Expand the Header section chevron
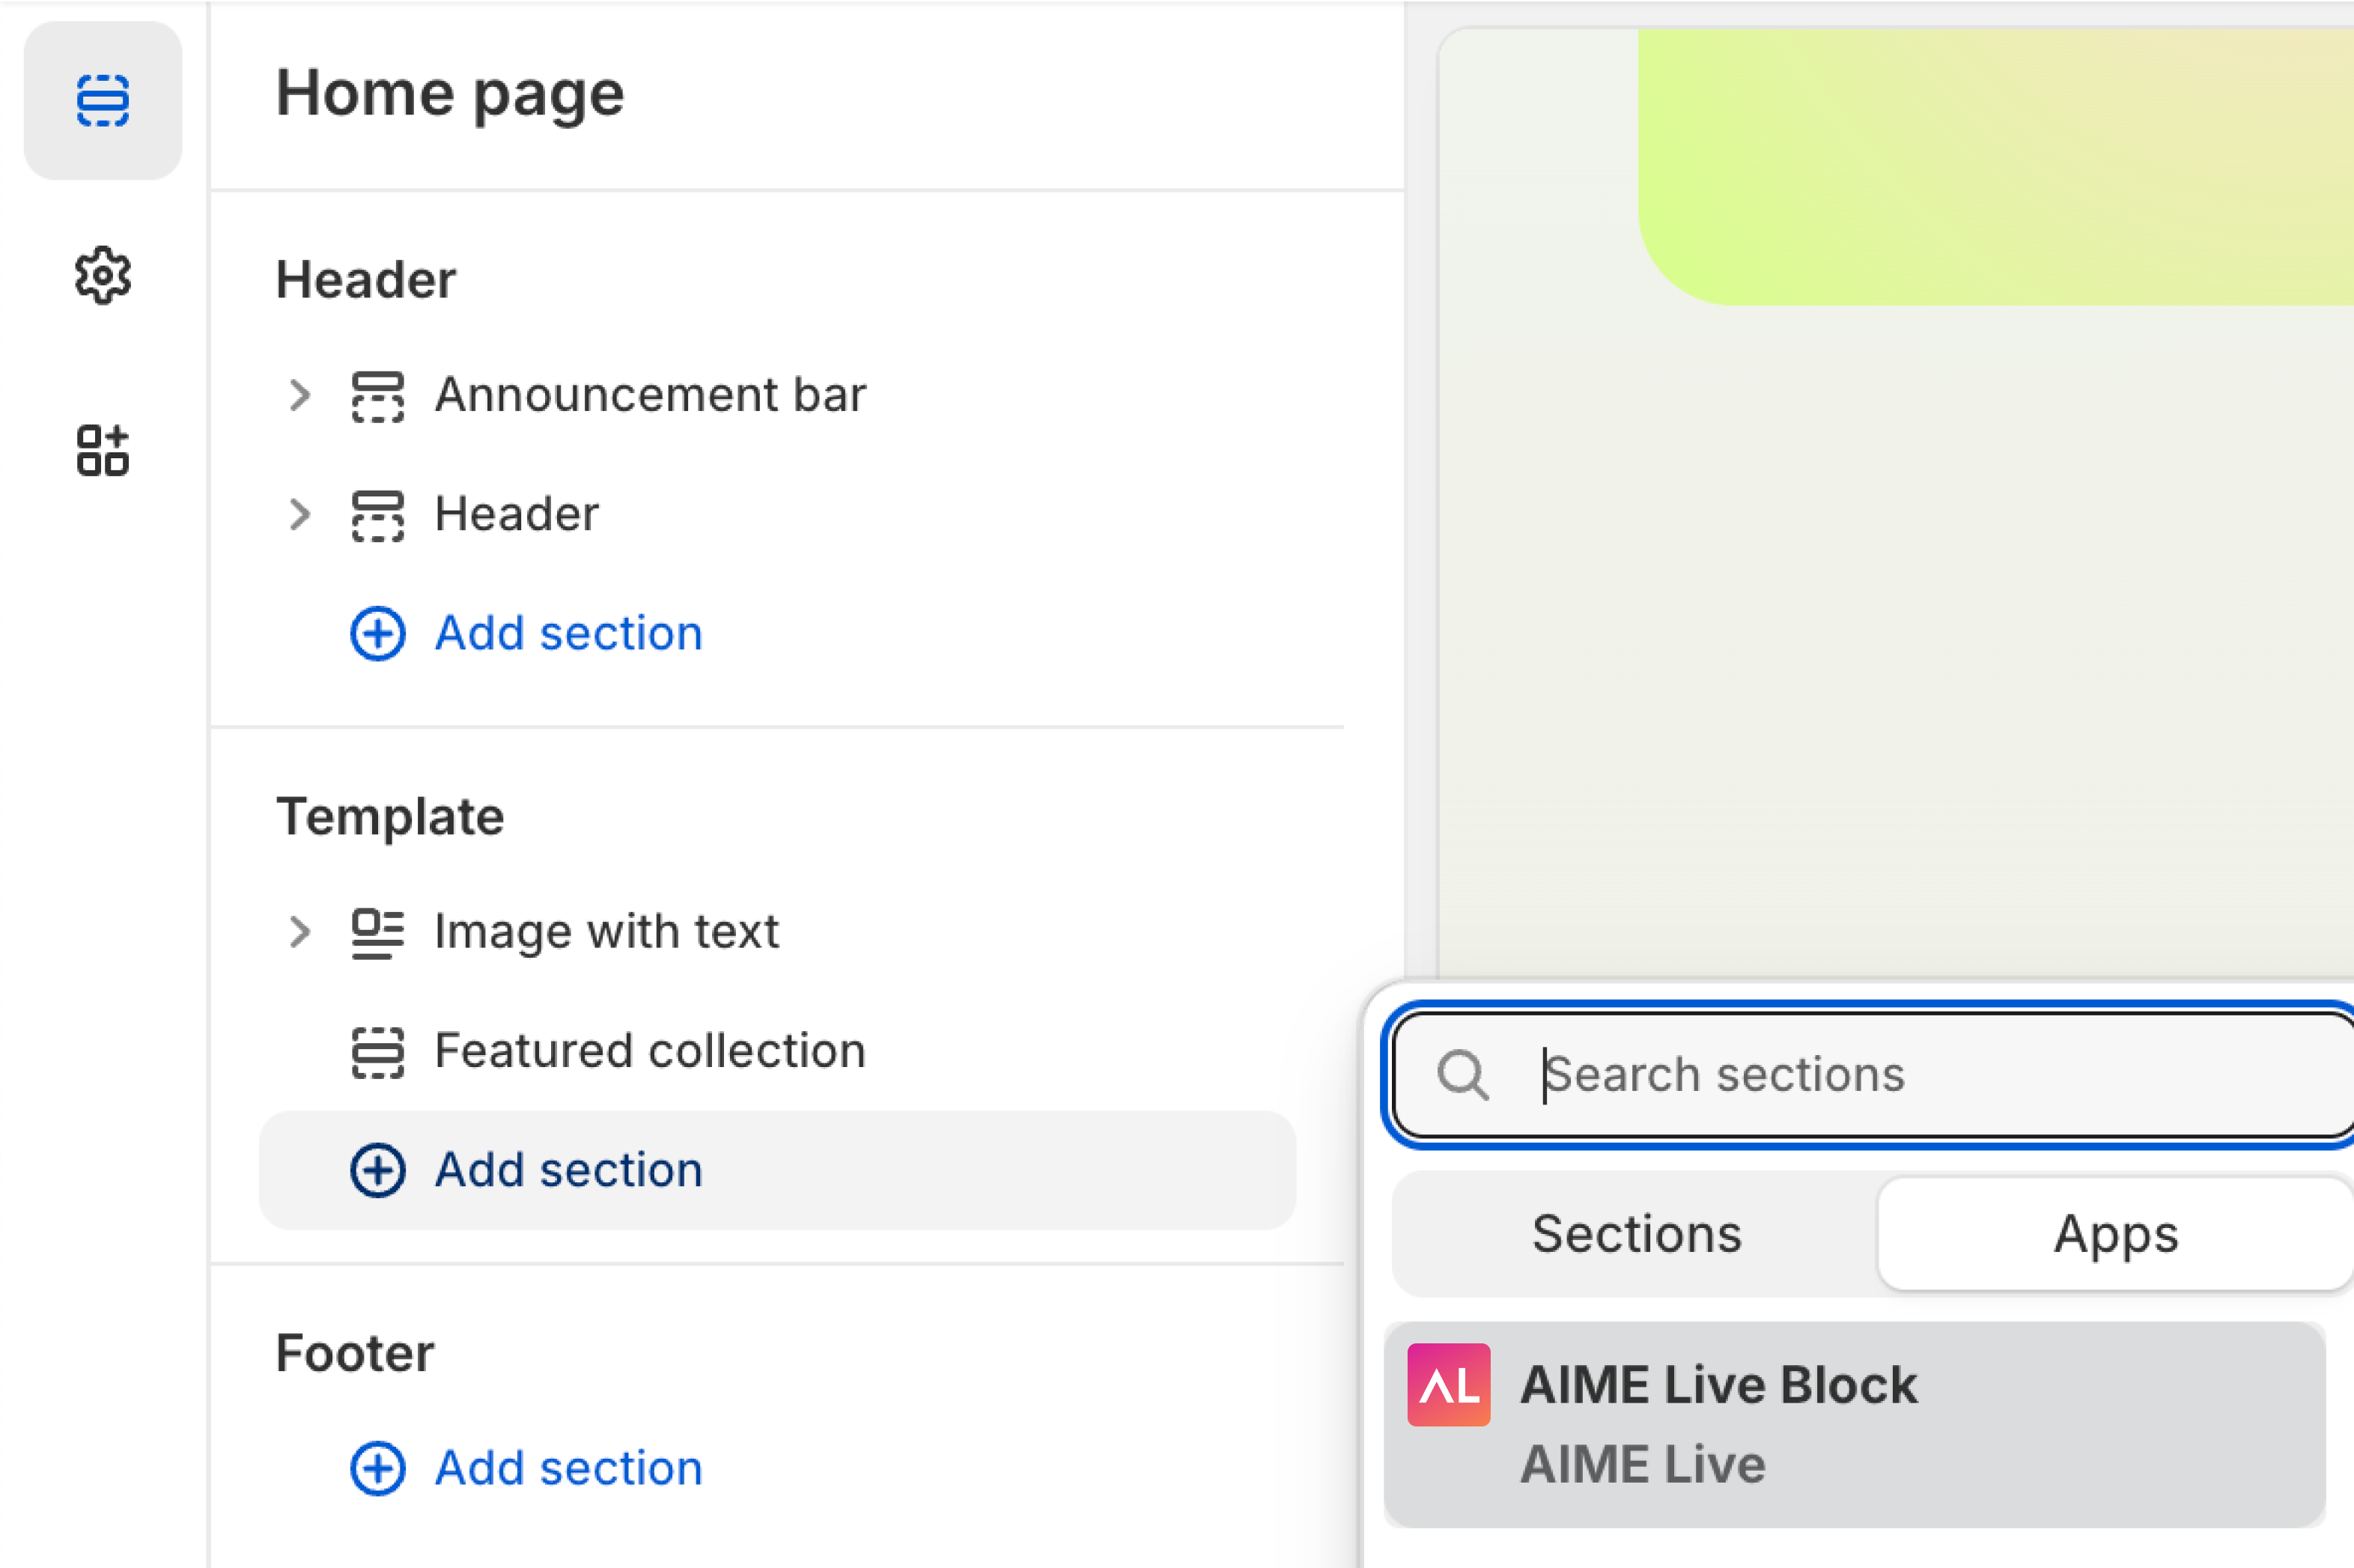Screen dimensions: 2354x1568 (x=299, y=514)
